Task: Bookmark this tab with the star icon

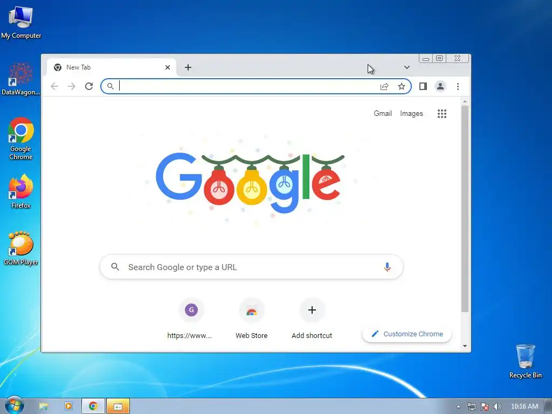Action: point(401,87)
